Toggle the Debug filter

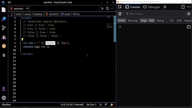[x=160, y=21]
